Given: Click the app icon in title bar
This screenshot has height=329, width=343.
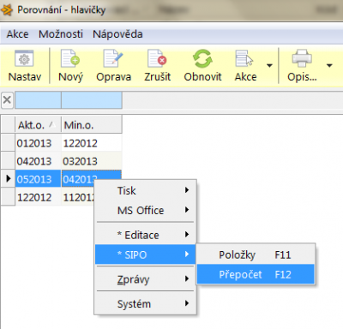Looking at the screenshot, I should pos(7,10).
